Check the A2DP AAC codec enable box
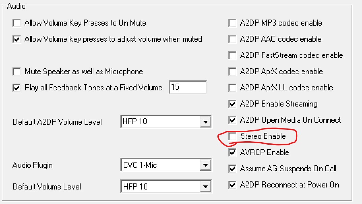The width and height of the screenshot is (362, 204). click(232, 39)
